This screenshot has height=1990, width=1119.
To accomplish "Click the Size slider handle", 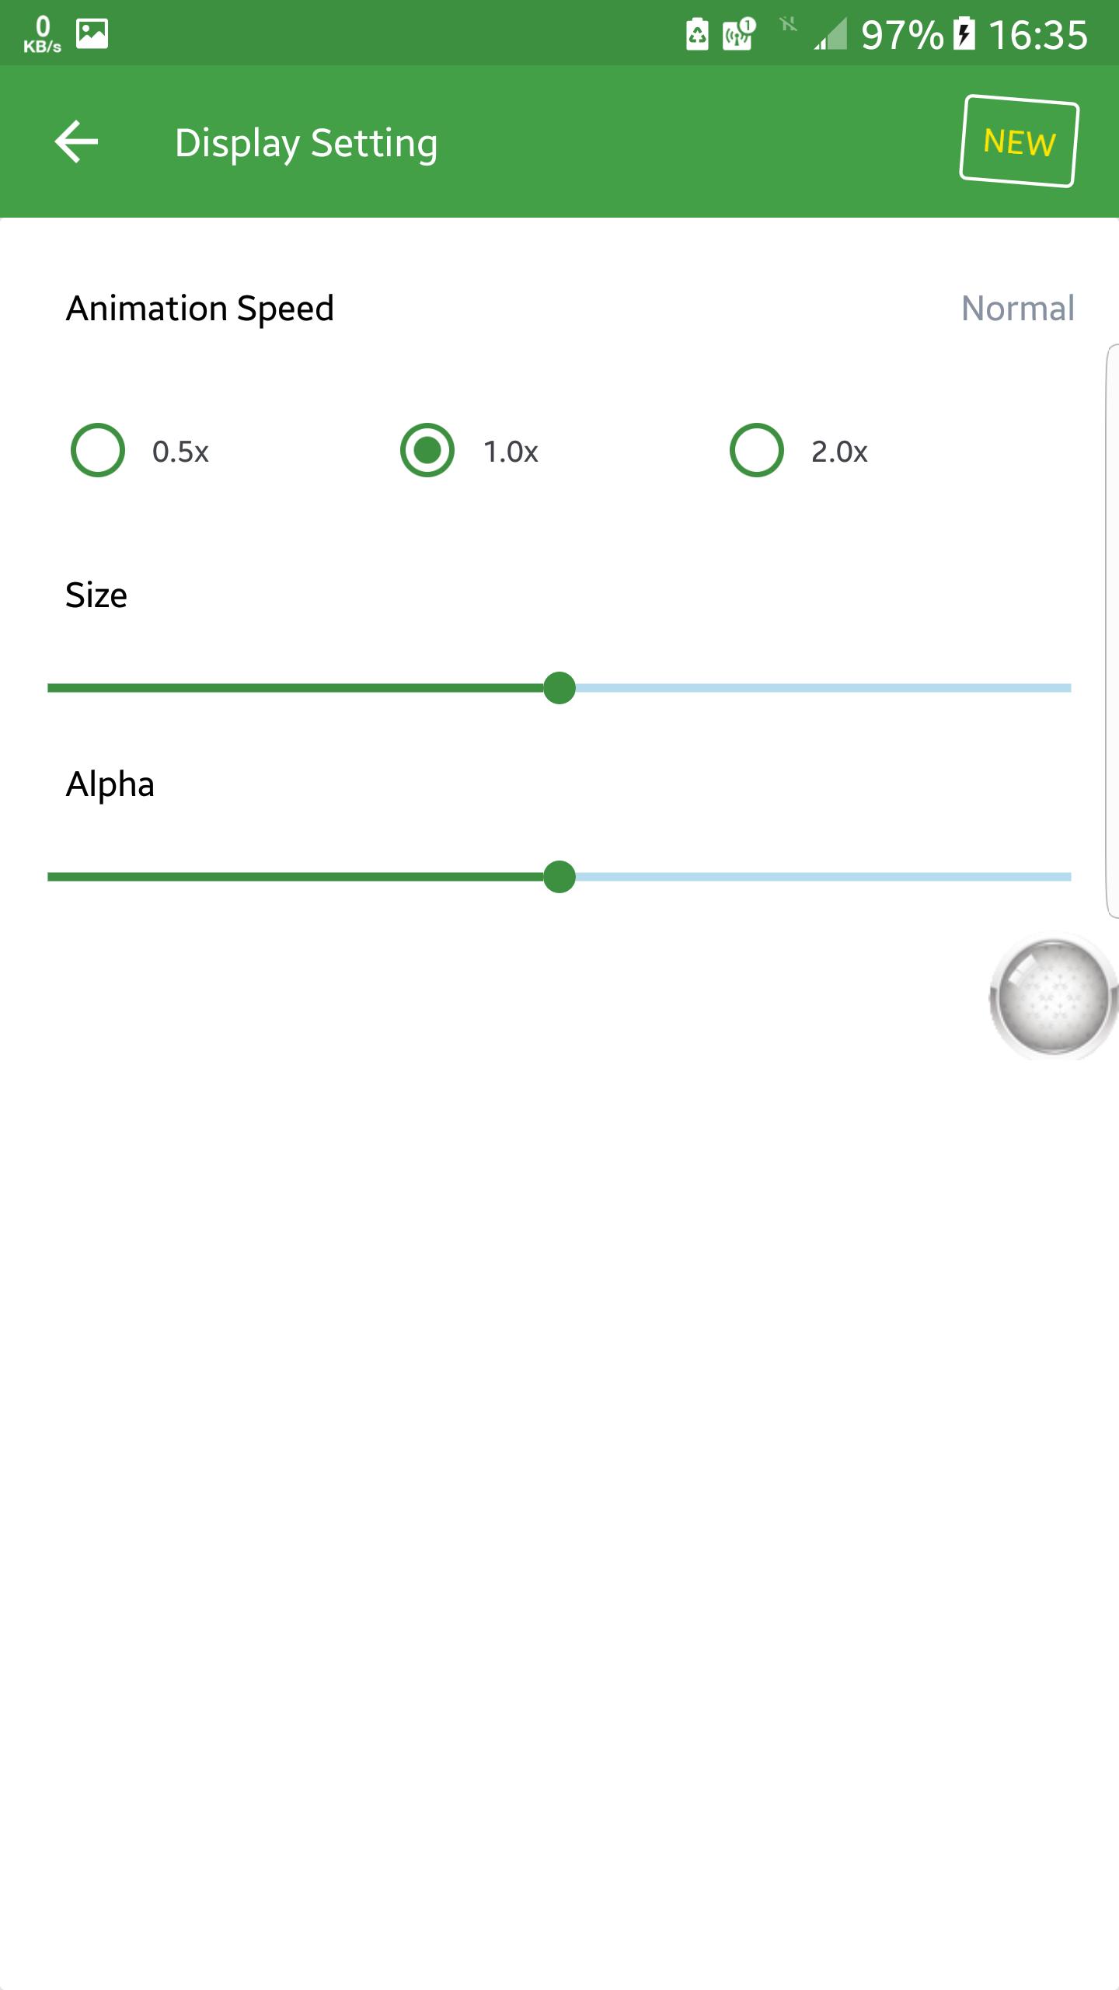I will (x=559, y=688).
